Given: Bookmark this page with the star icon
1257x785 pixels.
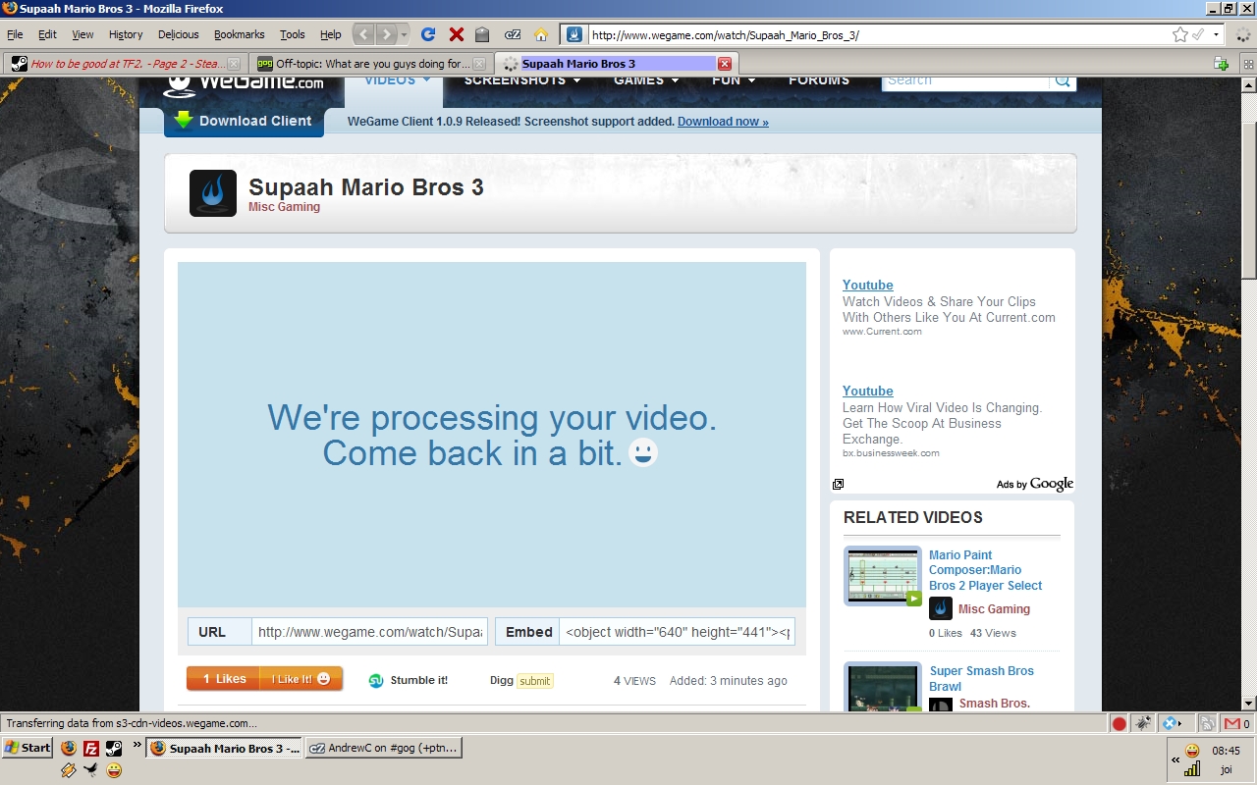Looking at the screenshot, I should [x=1179, y=34].
